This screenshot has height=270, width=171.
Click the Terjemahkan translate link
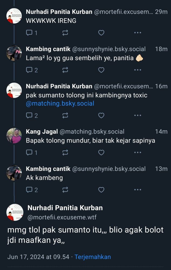pyautogui.click(x=93, y=257)
